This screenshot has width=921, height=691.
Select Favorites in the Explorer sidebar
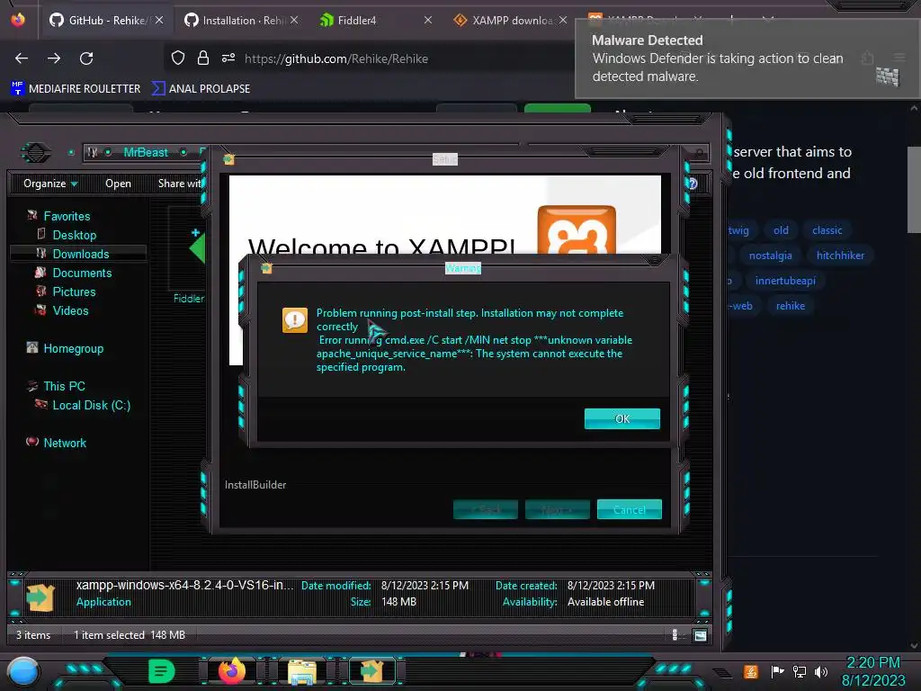67,216
